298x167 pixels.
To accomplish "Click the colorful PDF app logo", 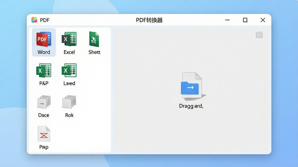I will point(34,20).
